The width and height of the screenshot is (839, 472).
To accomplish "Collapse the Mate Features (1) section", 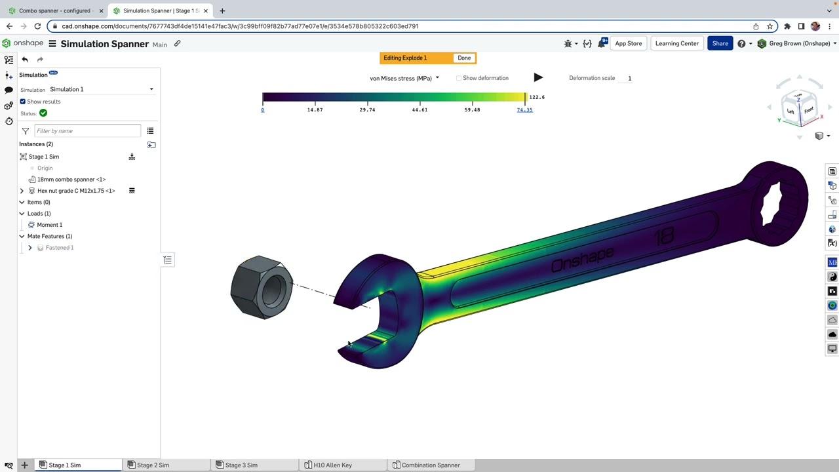I will point(22,236).
